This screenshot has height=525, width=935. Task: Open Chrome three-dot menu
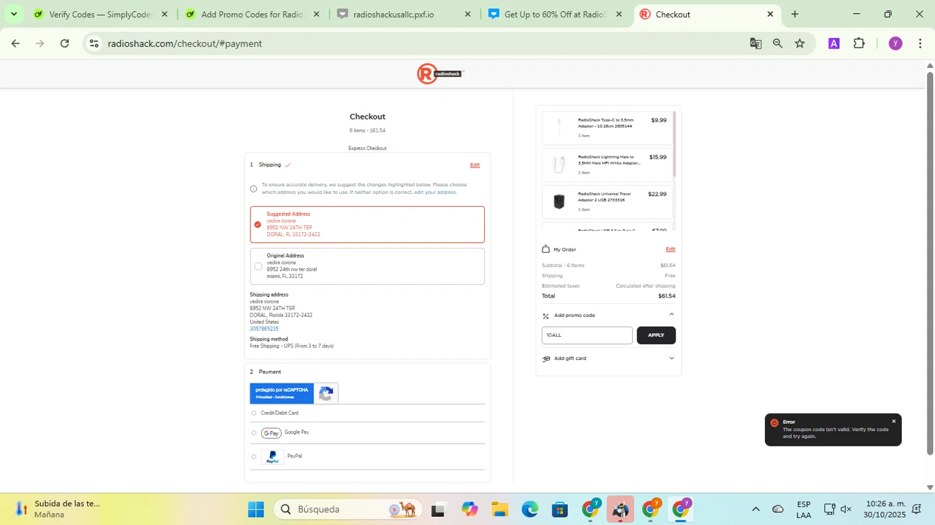click(920, 44)
